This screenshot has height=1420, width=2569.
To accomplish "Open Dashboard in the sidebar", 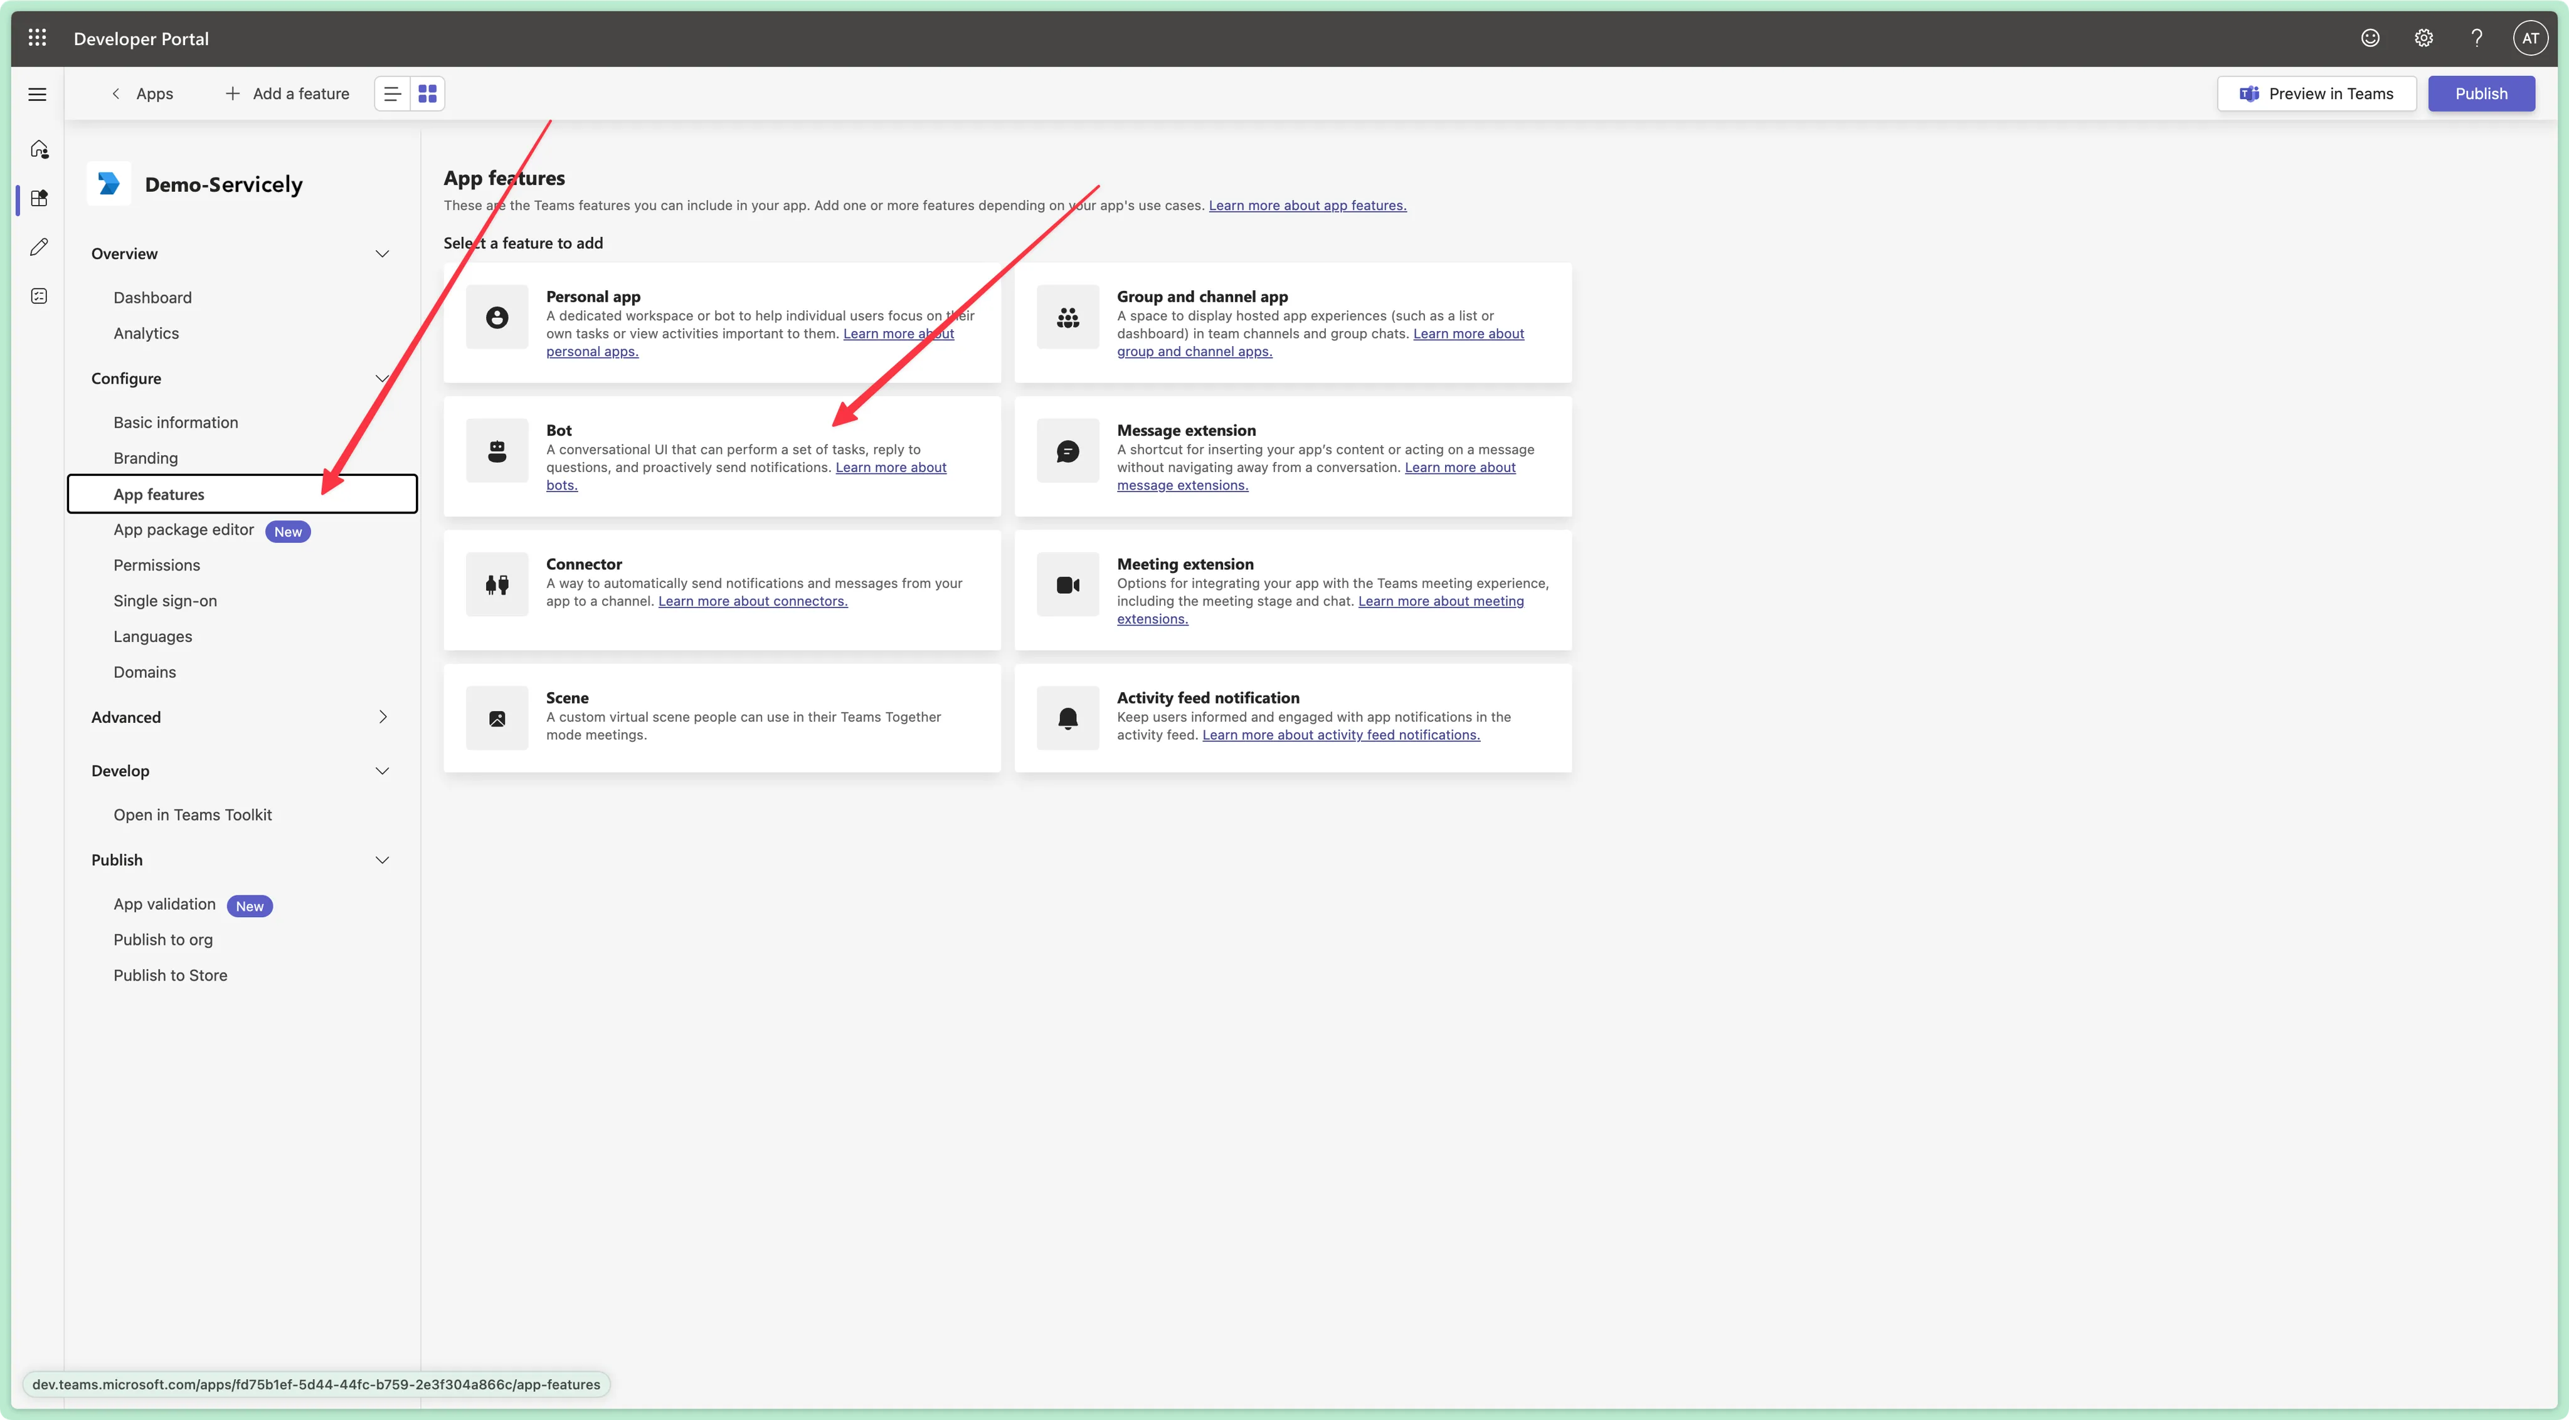I will tap(152, 297).
